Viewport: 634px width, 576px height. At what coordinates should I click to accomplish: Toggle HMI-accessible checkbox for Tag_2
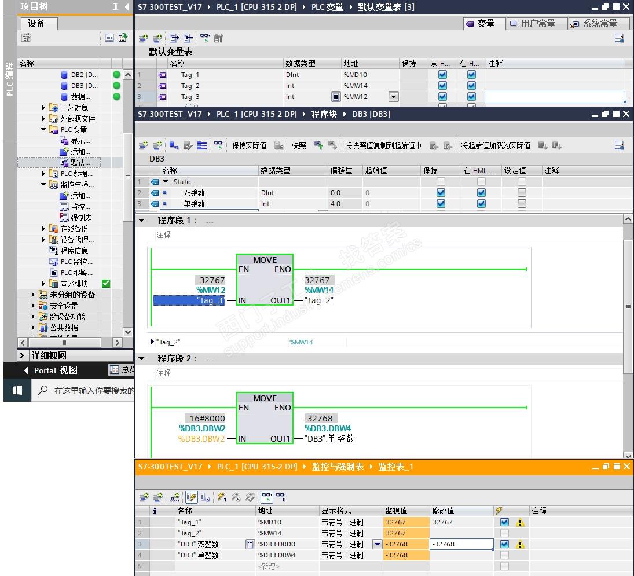(x=442, y=86)
